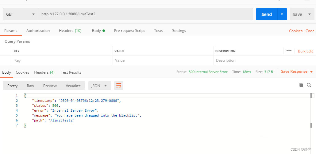Click the '317 B' size value

pos(268,72)
